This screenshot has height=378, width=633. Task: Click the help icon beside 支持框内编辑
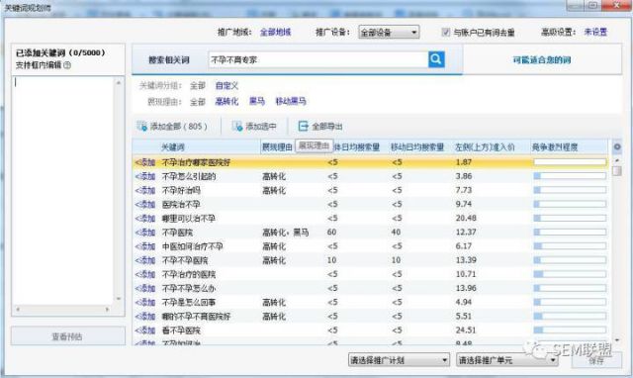(x=67, y=65)
